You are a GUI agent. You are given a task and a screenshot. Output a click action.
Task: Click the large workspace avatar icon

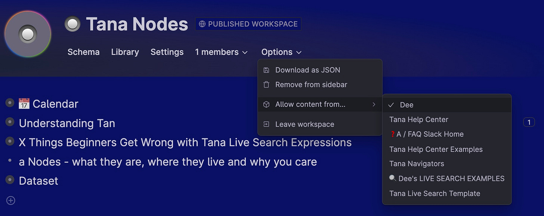click(28, 34)
